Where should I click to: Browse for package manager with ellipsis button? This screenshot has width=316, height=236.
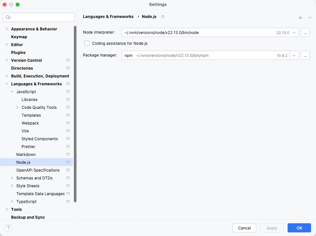point(305,56)
